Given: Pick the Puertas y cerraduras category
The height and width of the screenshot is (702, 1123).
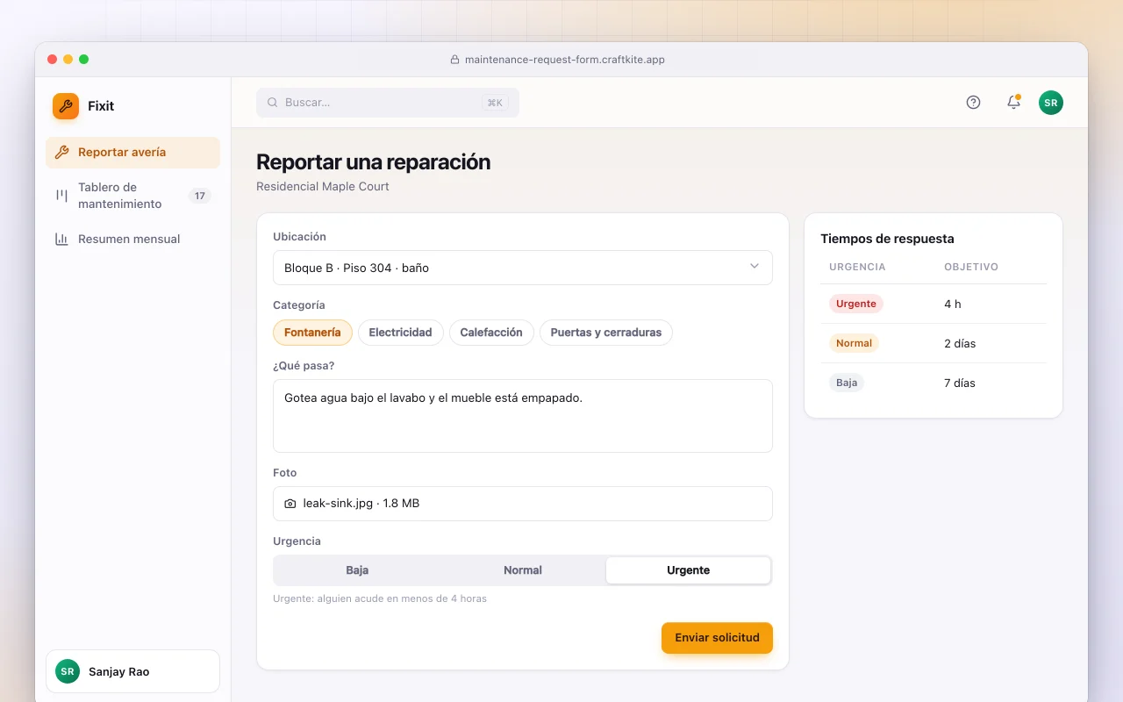Looking at the screenshot, I should tap(606, 333).
